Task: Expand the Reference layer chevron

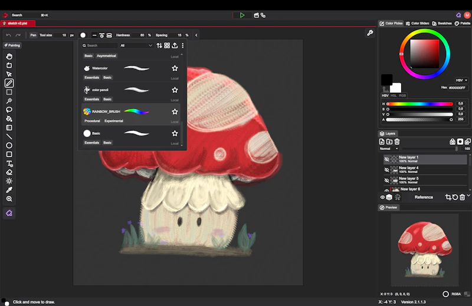Action: point(468,195)
